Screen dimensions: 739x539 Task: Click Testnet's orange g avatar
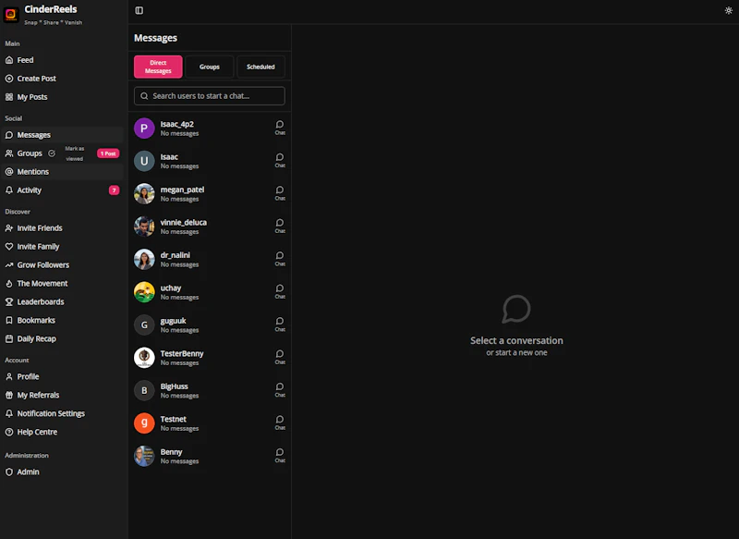[x=144, y=423]
